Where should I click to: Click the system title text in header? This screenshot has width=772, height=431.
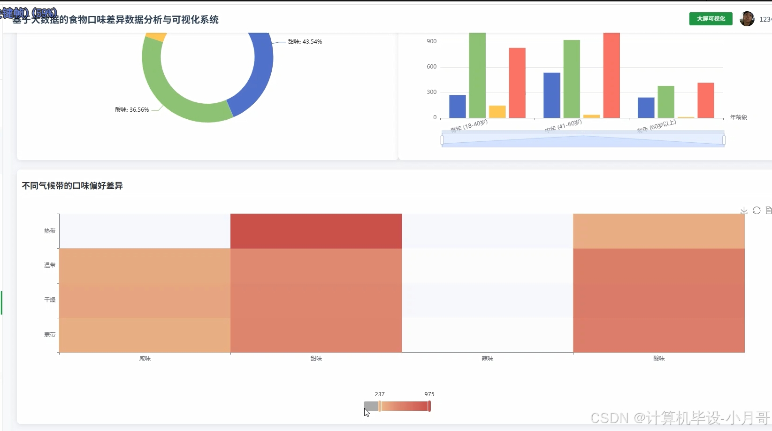115,20
